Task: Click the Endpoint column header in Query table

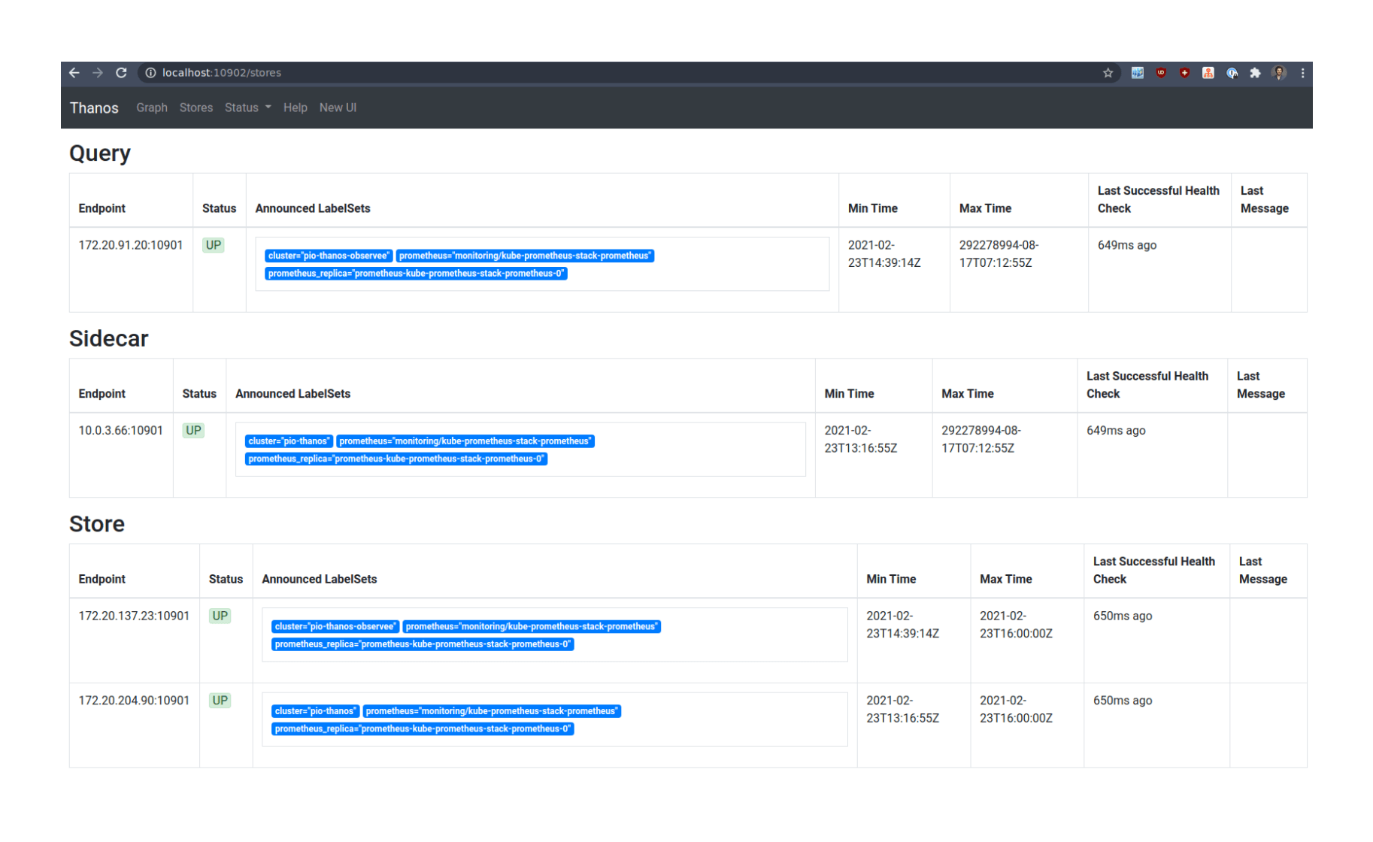Action: [102, 209]
